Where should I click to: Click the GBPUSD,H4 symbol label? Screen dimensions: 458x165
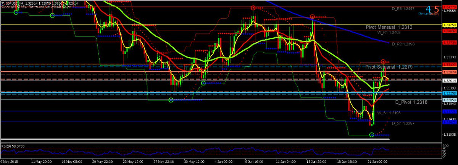pyautogui.click(x=15, y=3)
